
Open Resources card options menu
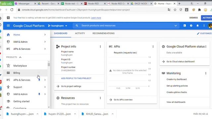(x=100, y=98)
